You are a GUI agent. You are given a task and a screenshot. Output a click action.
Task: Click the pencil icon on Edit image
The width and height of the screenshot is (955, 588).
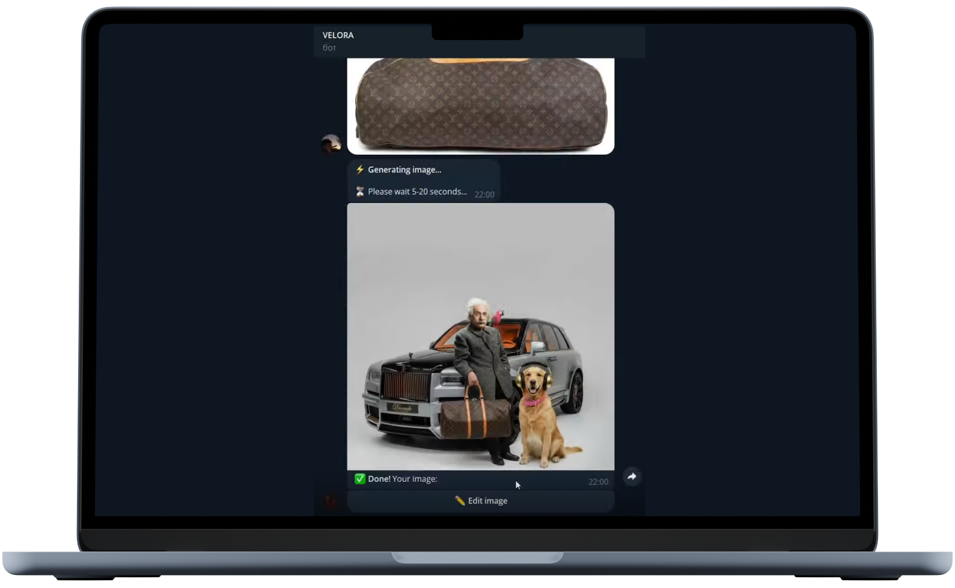[x=460, y=501]
